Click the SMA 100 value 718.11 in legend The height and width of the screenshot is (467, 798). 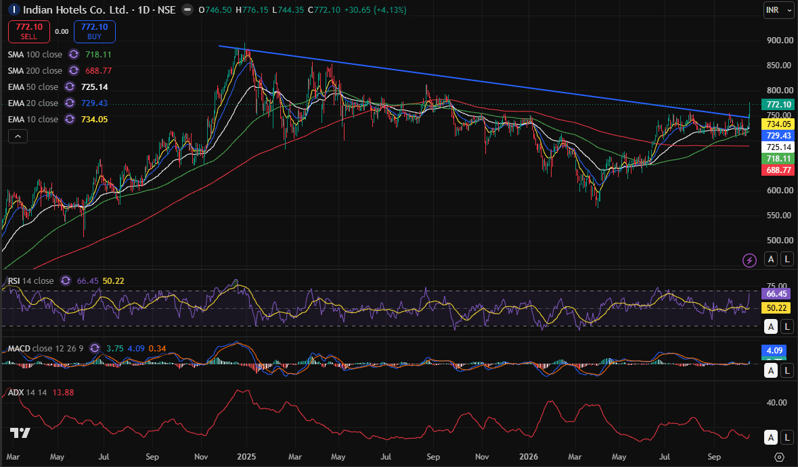point(98,54)
